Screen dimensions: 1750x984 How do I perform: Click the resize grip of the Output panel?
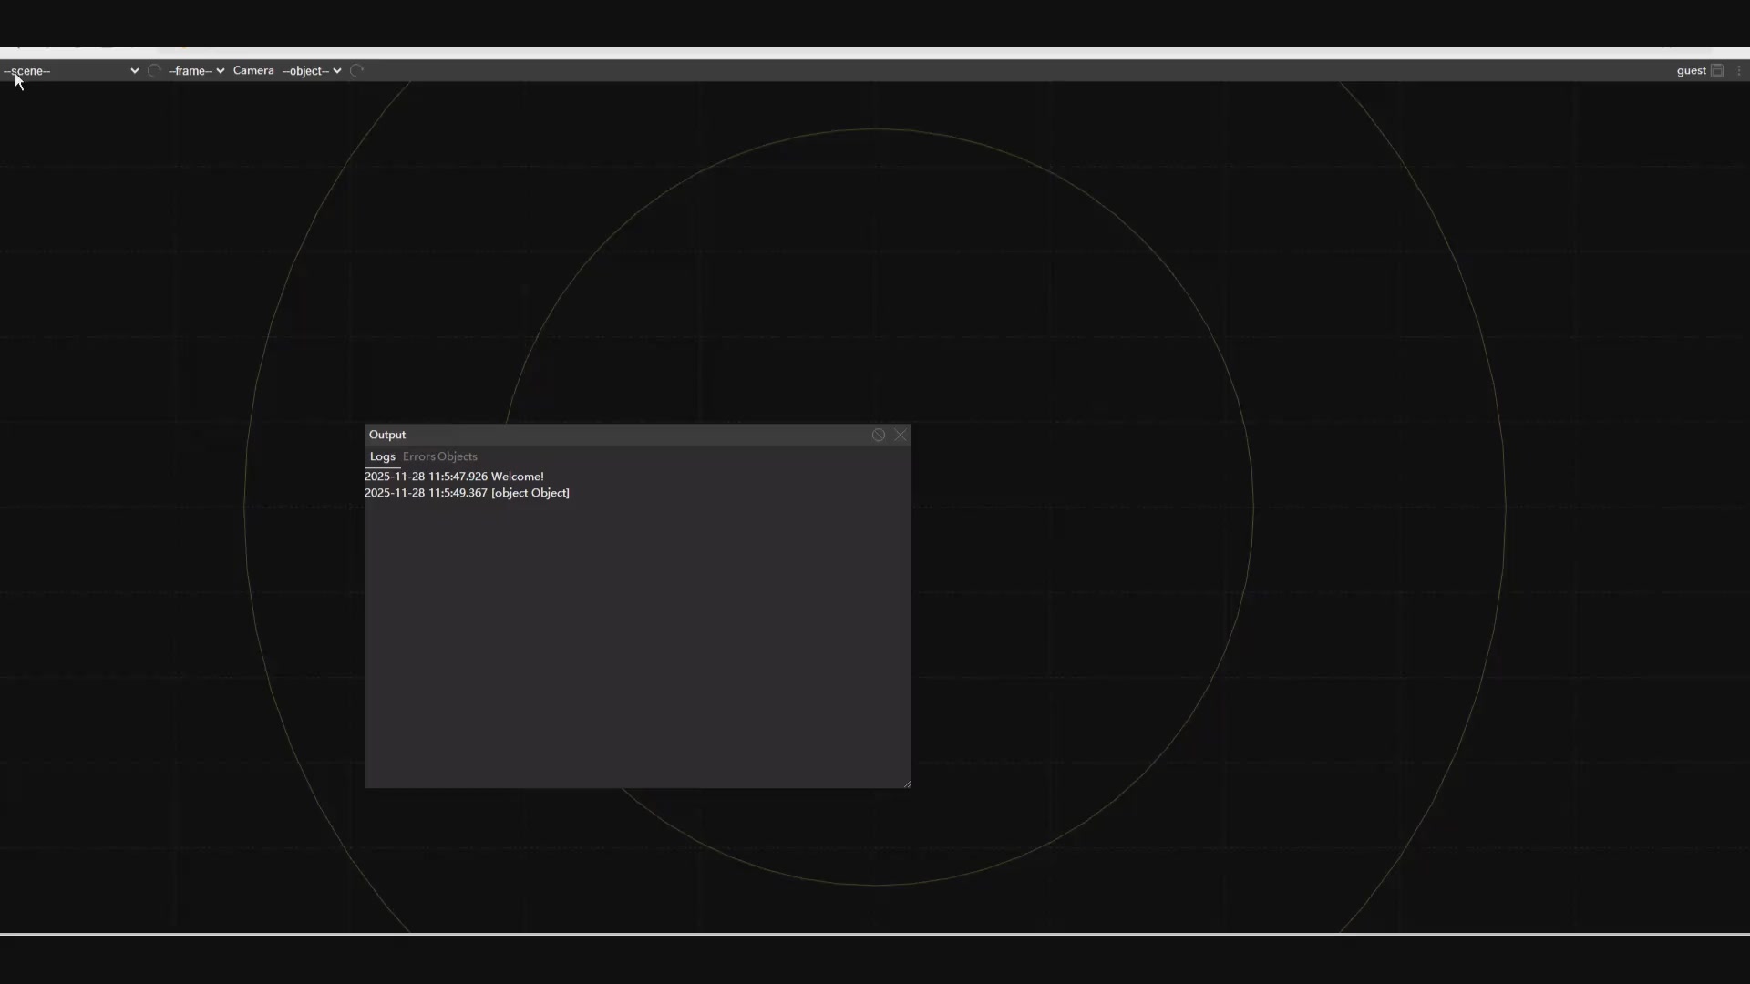(907, 784)
